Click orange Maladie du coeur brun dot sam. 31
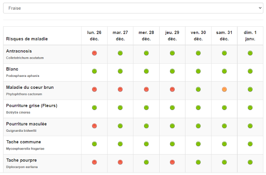Screen dimensions: 266x175 tap(224, 89)
